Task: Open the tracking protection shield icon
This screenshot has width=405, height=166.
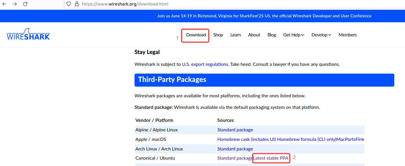Action: 69,4
